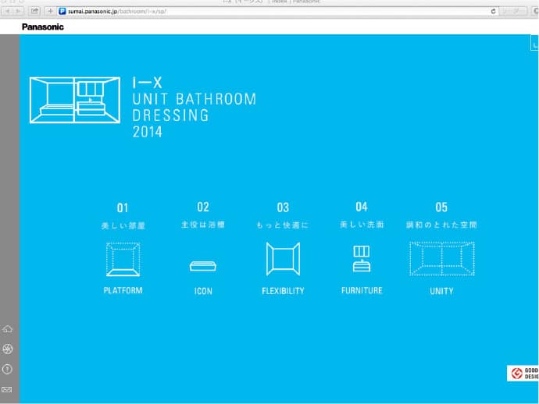
Task: Open the I-X bathroom wireframe logo
Action: 75,100
